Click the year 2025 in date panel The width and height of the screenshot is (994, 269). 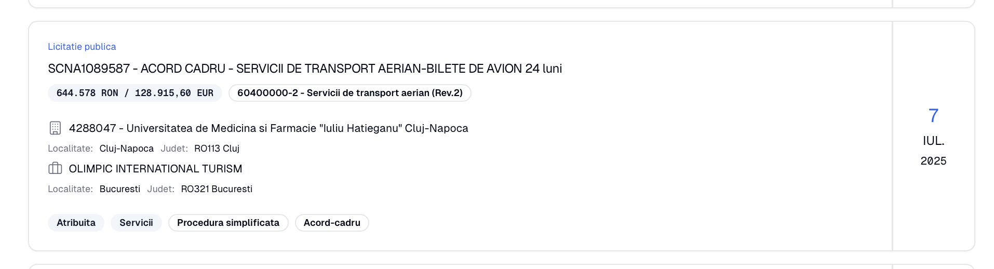coord(933,161)
